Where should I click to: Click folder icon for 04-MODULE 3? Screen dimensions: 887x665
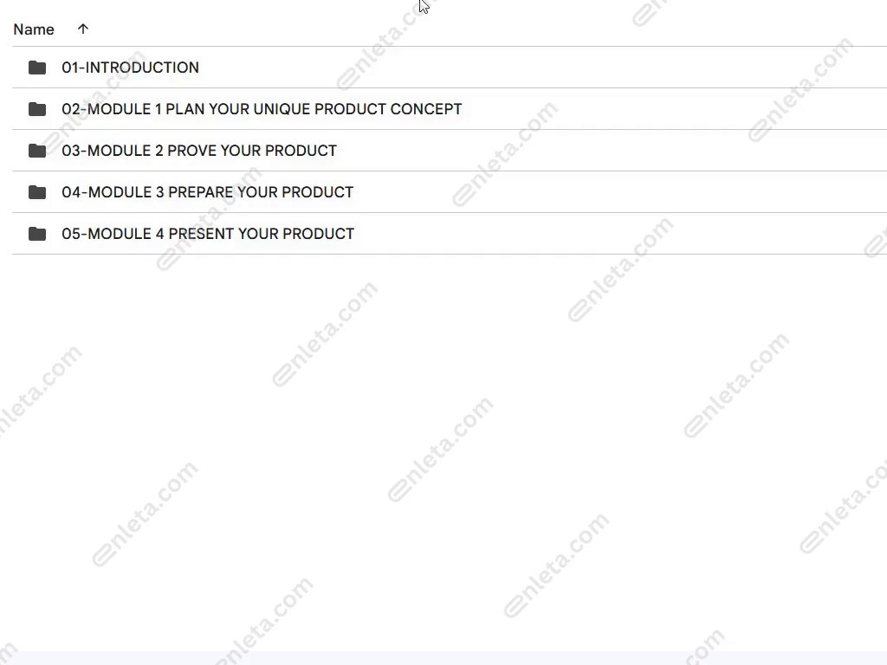(x=37, y=192)
